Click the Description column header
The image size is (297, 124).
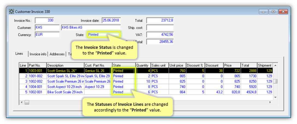[x=65, y=65]
